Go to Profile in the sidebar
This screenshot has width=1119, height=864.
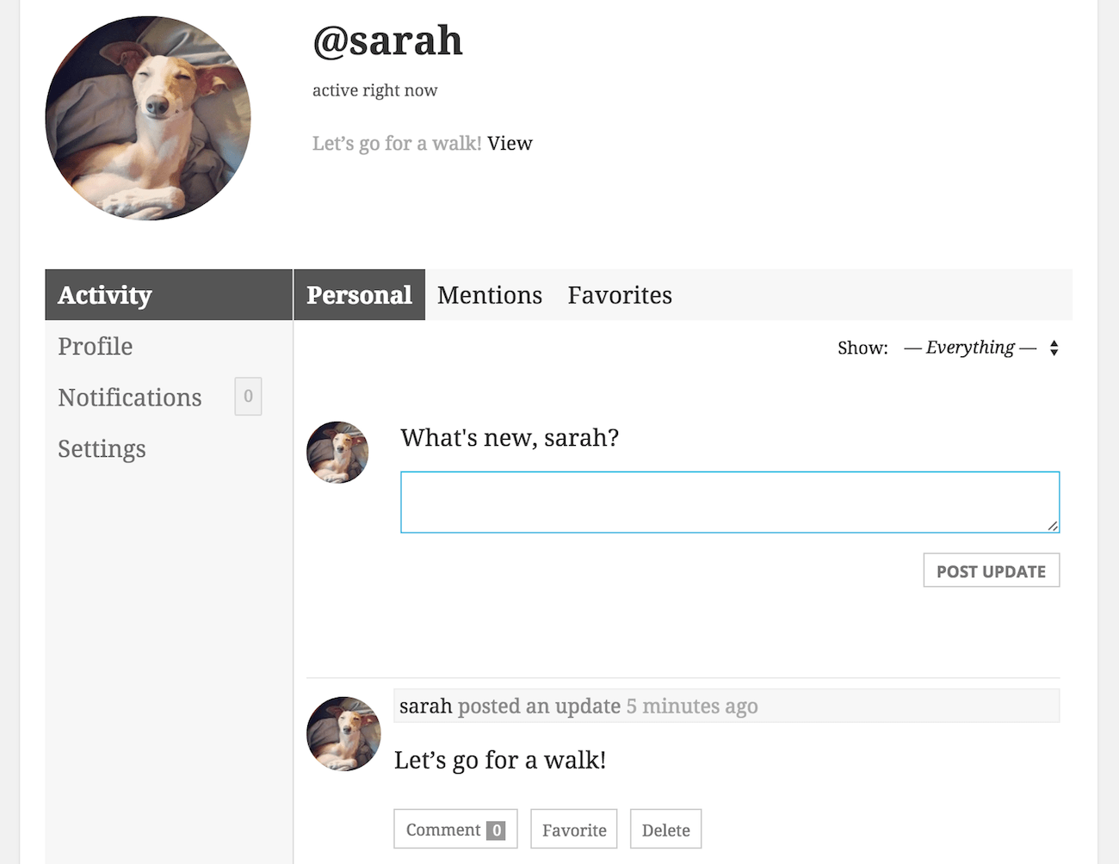pos(96,346)
